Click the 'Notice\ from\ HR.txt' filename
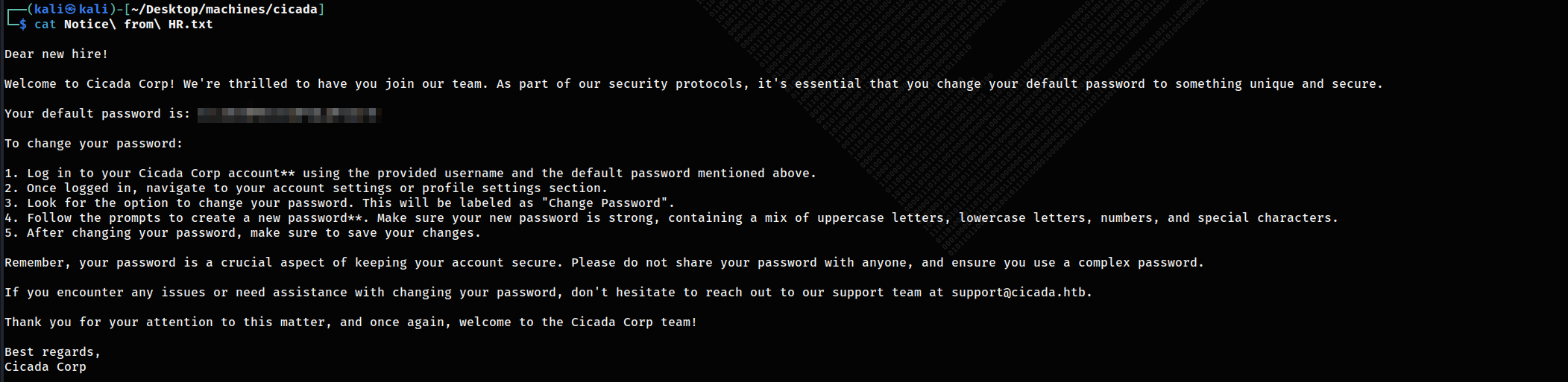The height and width of the screenshot is (382, 1568). 138,25
